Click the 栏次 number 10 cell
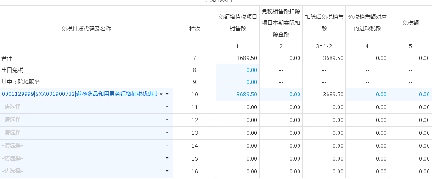The height and width of the screenshot is (179, 435). coord(194,95)
